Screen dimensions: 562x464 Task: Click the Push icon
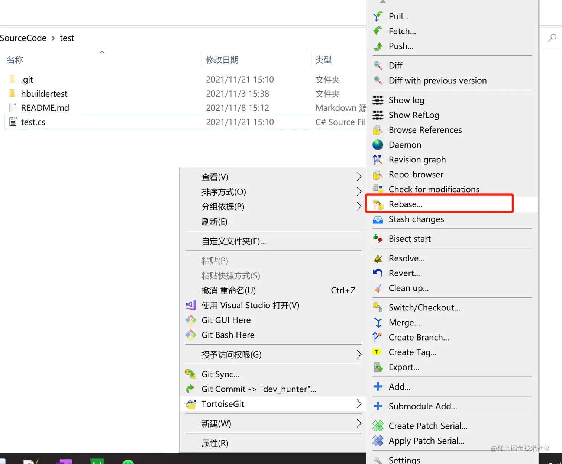click(x=378, y=46)
